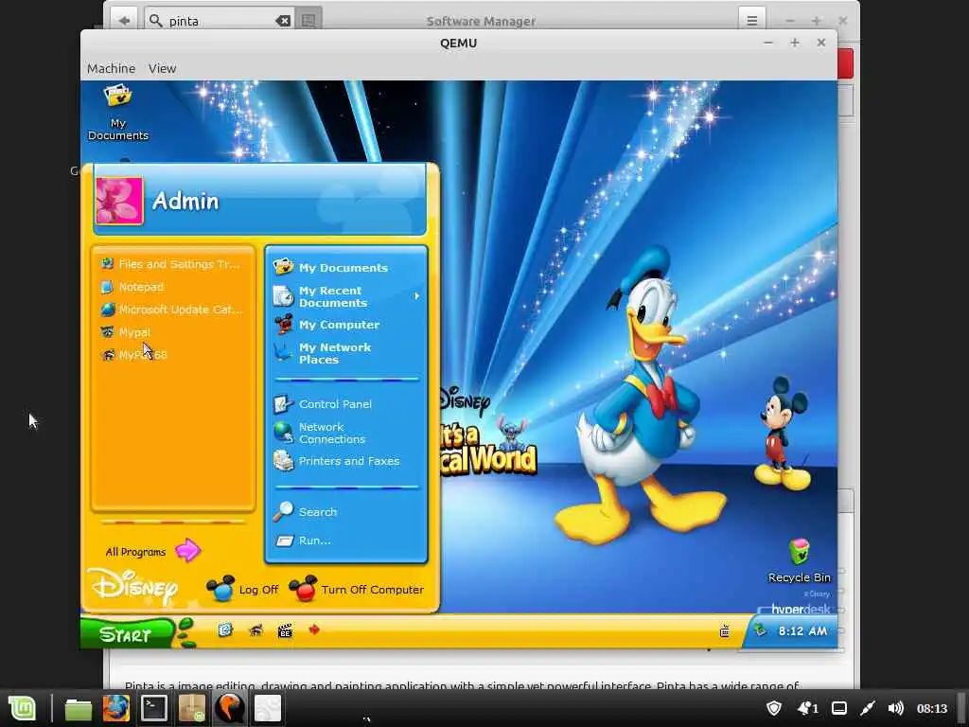Click the network connection tray icon
The height and width of the screenshot is (727, 969).
pyautogui.click(x=868, y=708)
